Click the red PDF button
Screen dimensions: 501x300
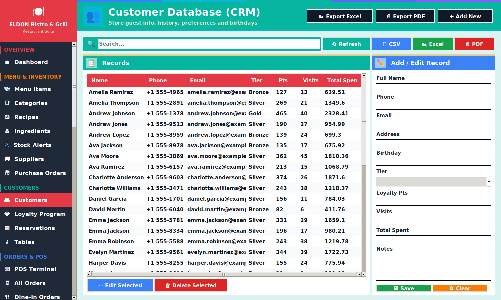[x=474, y=44]
